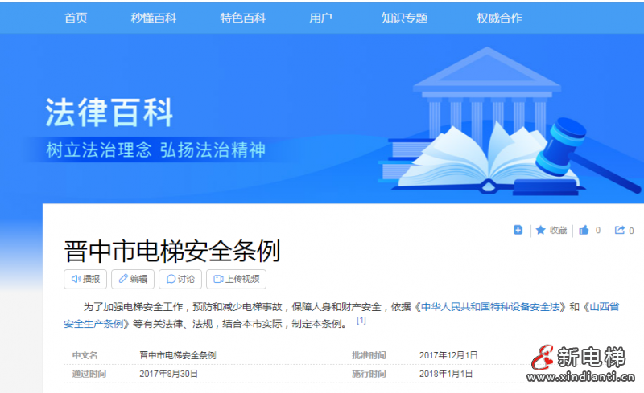Viewport: 644px width, 393px height.
Task: Open the 讨论 discussion button
Action: [x=180, y=279]
